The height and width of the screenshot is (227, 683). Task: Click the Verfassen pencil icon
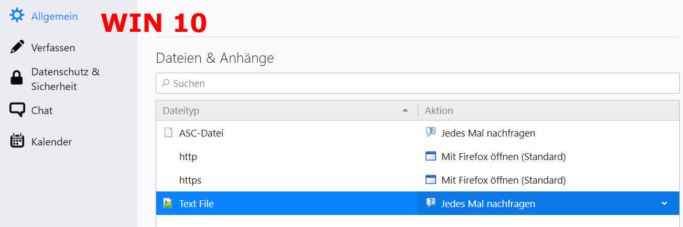pyautogui.click(x=17, y=47)
